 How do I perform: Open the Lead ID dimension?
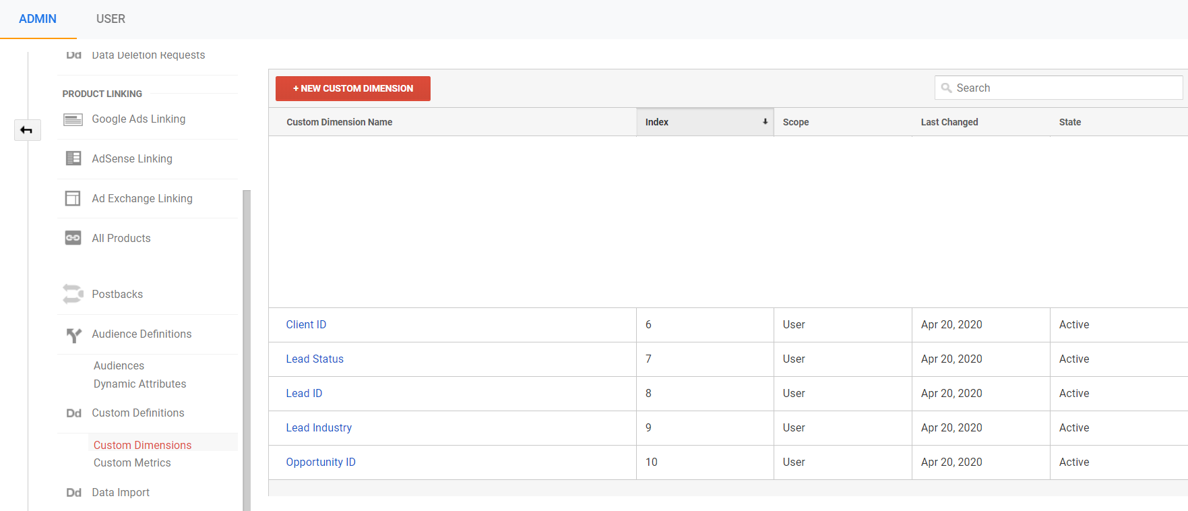coord(304,394)
